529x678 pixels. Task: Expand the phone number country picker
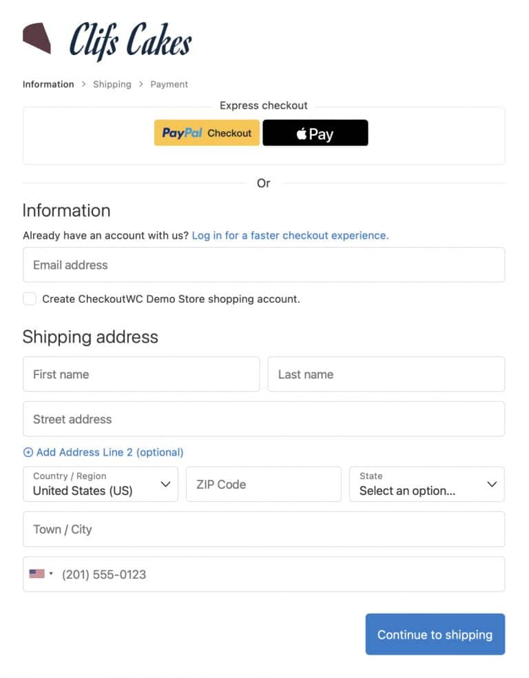[x=41, y=574]
